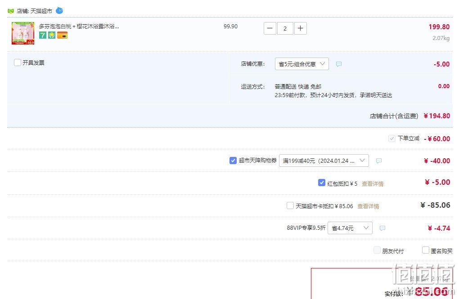The height and width of the screenshot is (299, 459).
Task: Click the 店铺合计(含运费) label
Action: pyautogui.click(x=394, y=116)
